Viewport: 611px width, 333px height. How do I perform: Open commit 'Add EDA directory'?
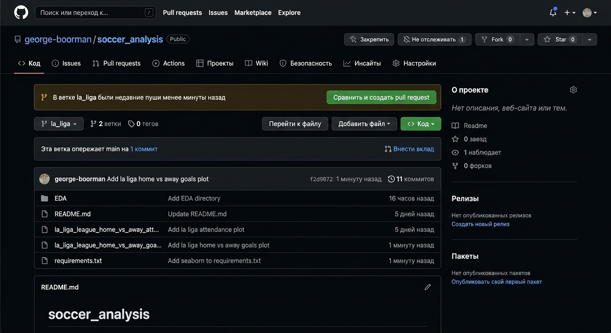[x=194, y=198]
